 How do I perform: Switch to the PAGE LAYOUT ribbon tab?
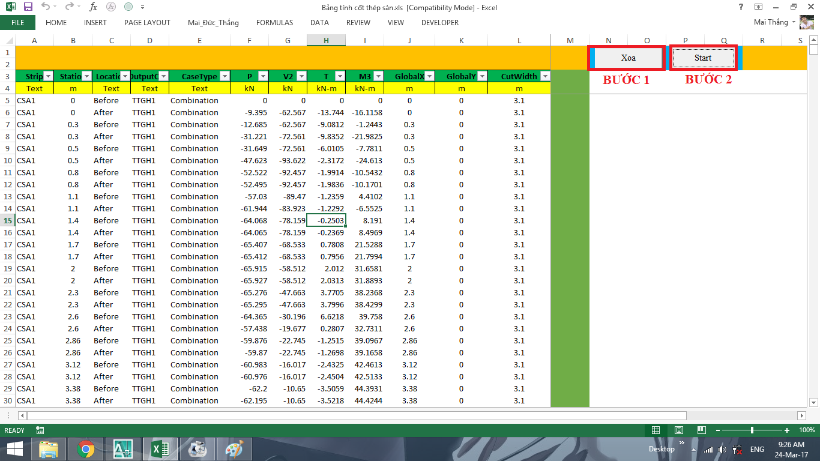[147, 23]
